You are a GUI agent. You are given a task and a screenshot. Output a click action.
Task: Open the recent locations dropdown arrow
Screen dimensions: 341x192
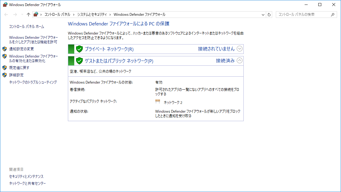[x=22, y=15]
